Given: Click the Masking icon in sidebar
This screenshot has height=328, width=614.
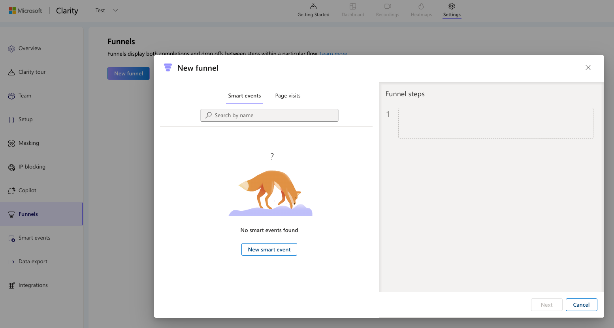Looking at the screenshot, I should pyautogui.click(x=11, y=143).
